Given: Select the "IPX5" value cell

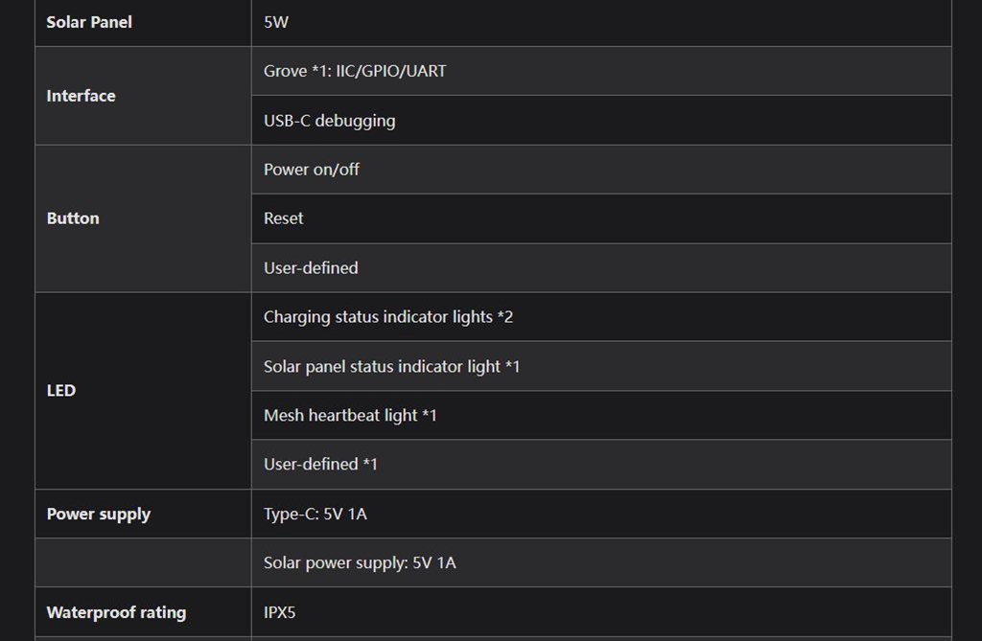Looking at the screenshot, I should (x=283, y=612).
